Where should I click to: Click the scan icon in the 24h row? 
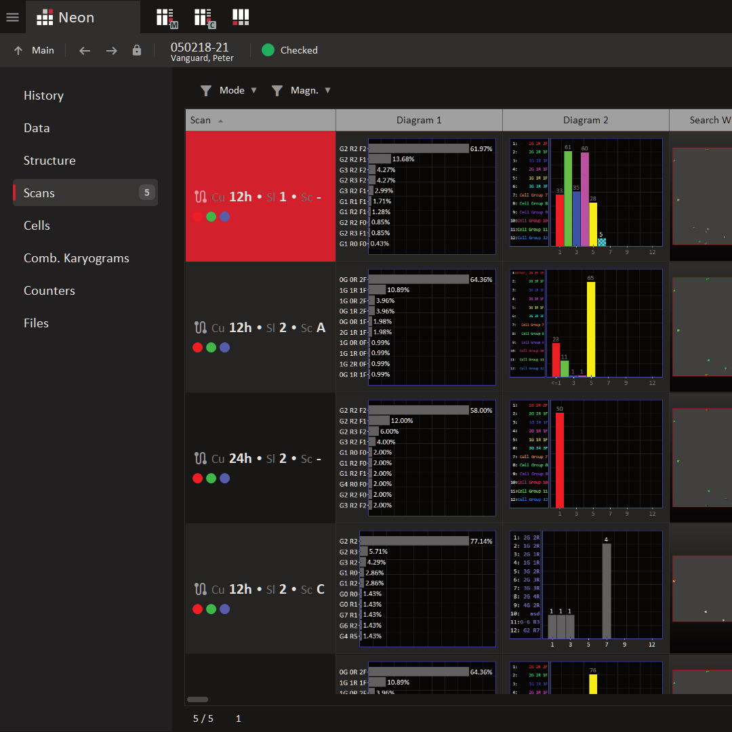[200, 458]
